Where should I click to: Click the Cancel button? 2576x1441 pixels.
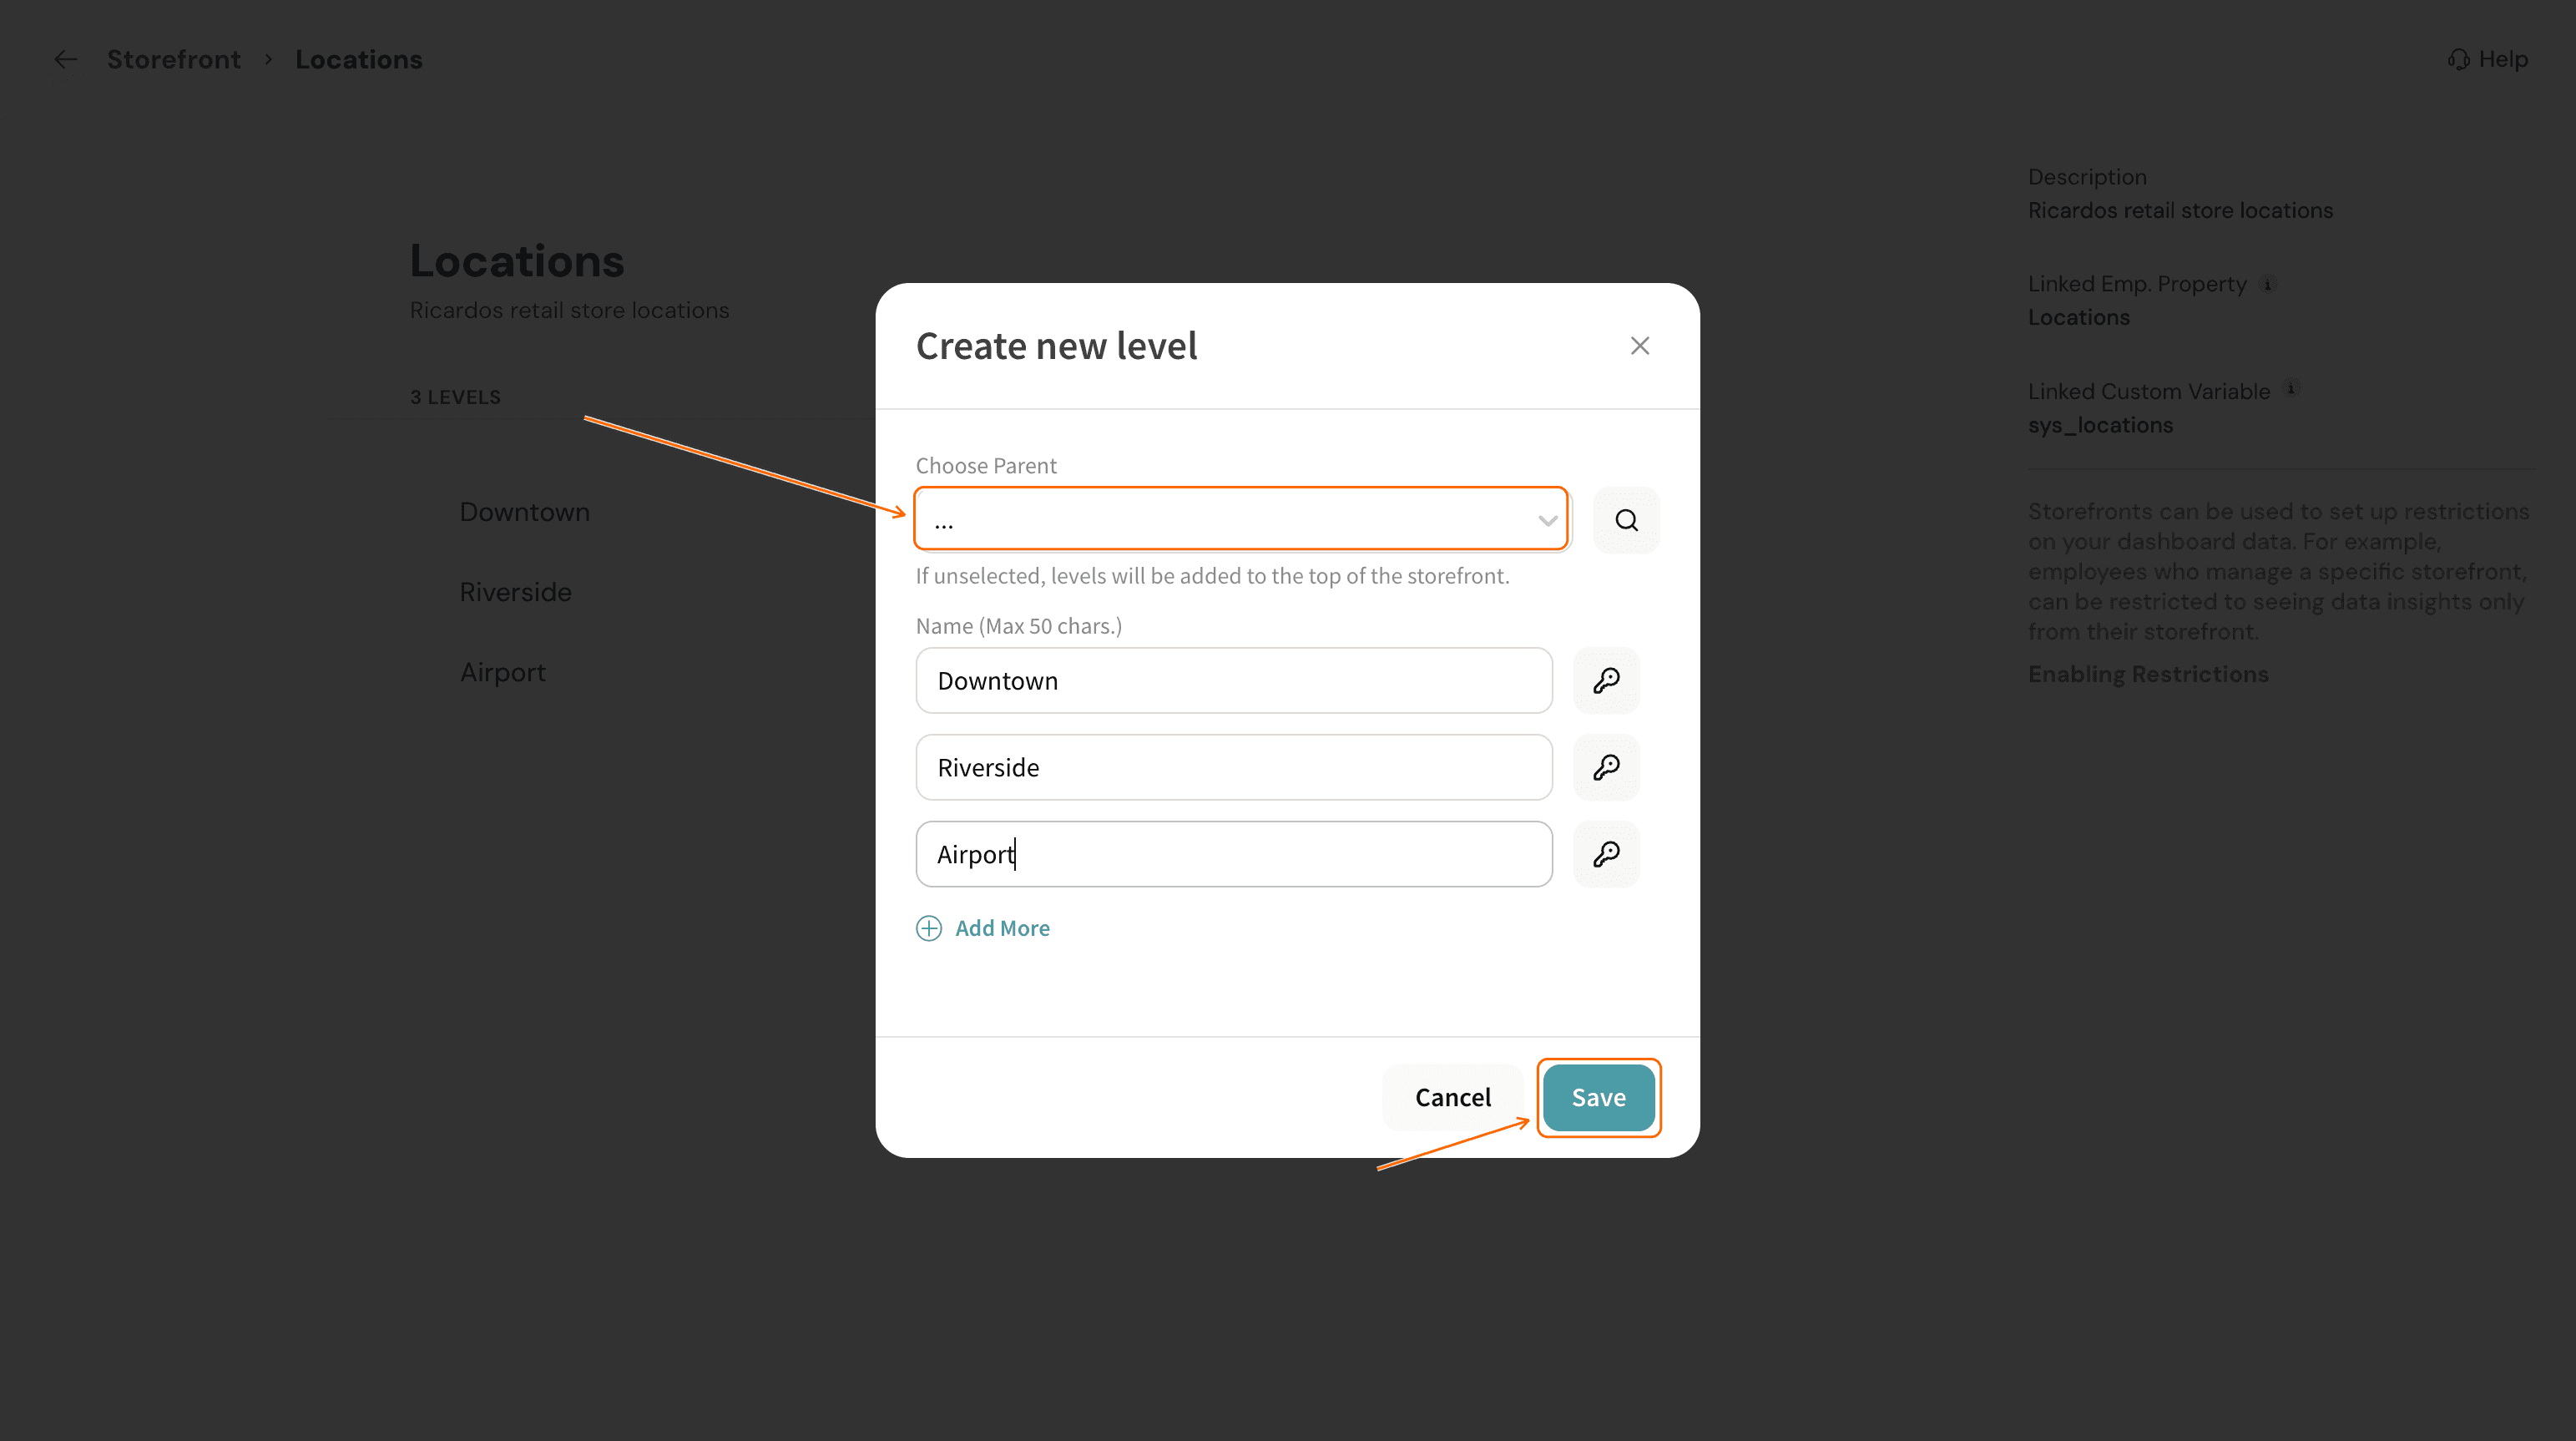(1452, 1097)
